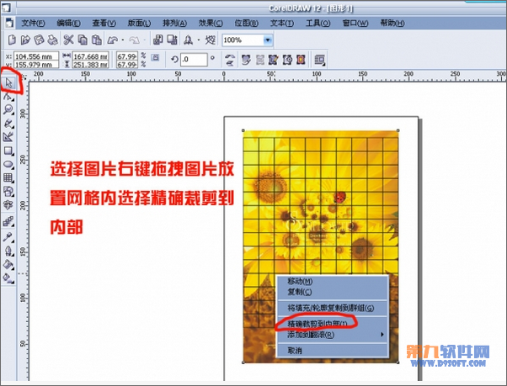Screen dimensions: 507x386
Task: Select the Pick tool in the toolbox
Action: [x=8, y=83]
